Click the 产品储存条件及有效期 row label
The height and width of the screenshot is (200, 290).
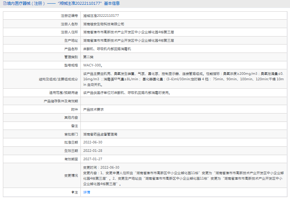pos(61,101)
